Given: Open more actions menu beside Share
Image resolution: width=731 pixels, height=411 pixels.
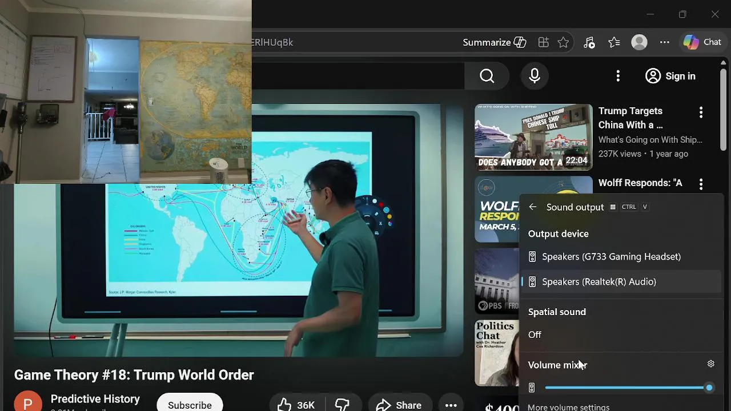Looking at the screenshot, I should (451, 405).
